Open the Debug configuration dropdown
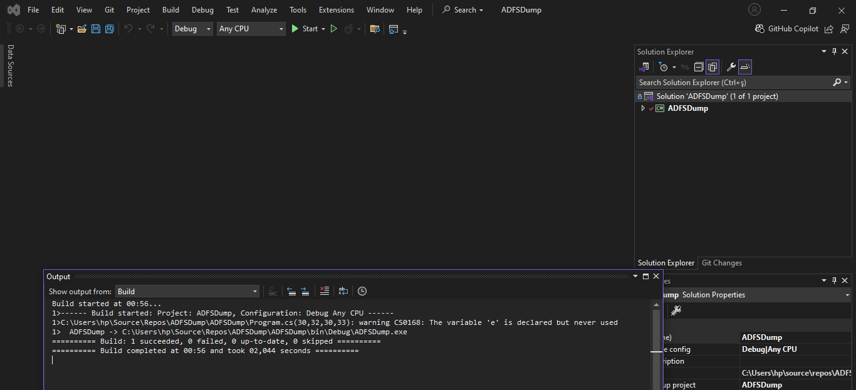This screenshot has height=390, width=856. point(193,29)
